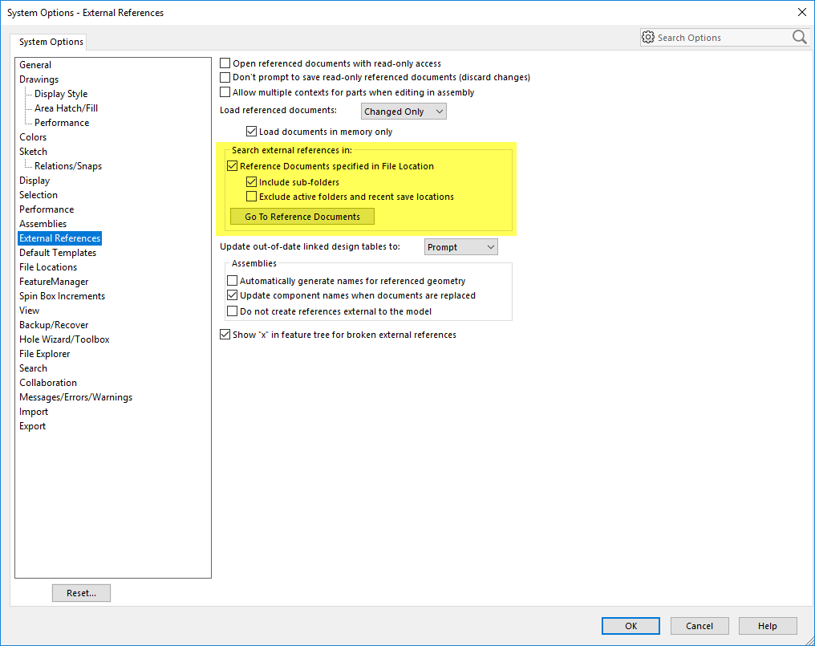Click the gear icon beside Search Options
815x646 pixels.
pos(648,37)
